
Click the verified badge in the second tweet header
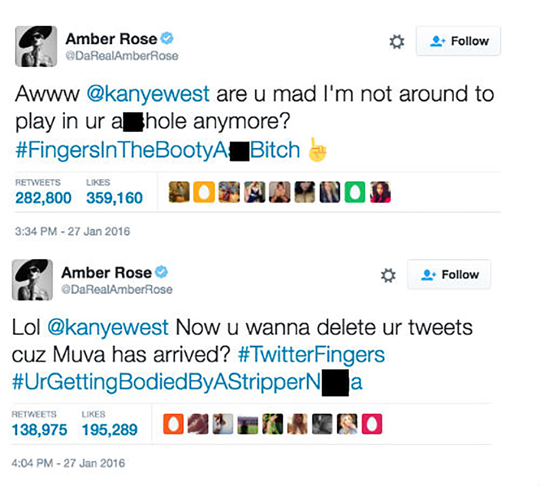click(x=161, y=272)
